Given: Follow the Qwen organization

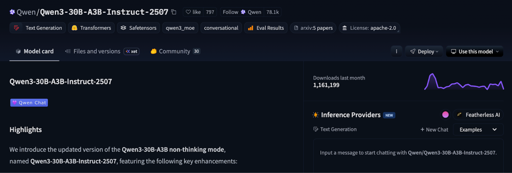Looking at the screenshot, I should 230,12.
